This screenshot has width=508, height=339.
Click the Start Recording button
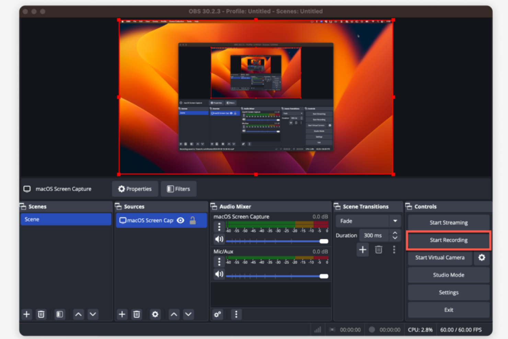tap(448, 240)
